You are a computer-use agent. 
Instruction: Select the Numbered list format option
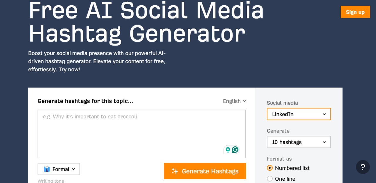click(270, 168)
